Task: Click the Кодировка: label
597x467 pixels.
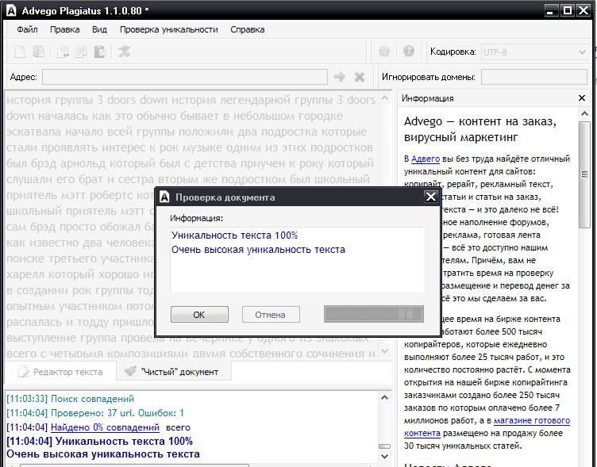Action: click(453, 52)
